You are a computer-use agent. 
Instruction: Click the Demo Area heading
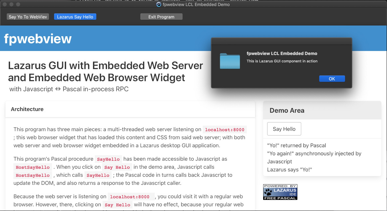287,110
